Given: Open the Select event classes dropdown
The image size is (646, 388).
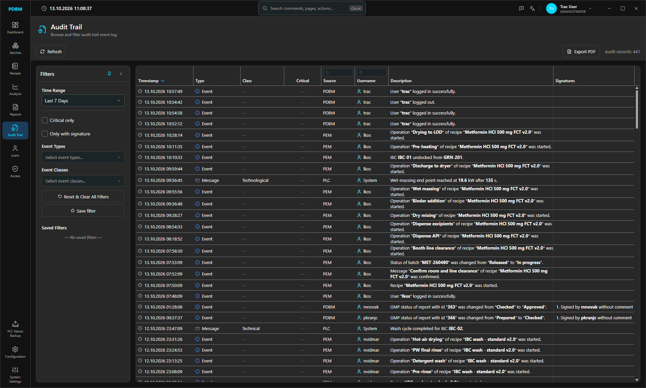Looking at the screenshot, I should pyautogui.click(x=83, y=181).
